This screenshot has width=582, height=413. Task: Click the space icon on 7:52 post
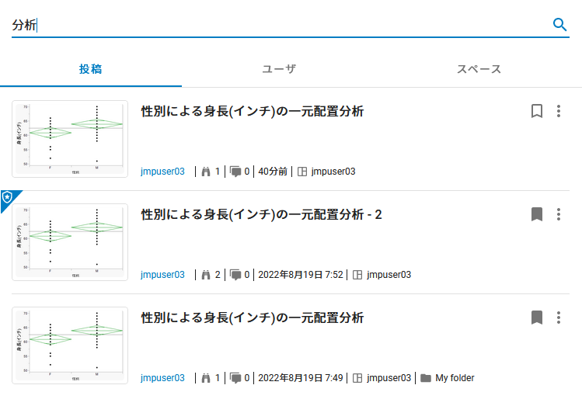[x=357, y=275]
